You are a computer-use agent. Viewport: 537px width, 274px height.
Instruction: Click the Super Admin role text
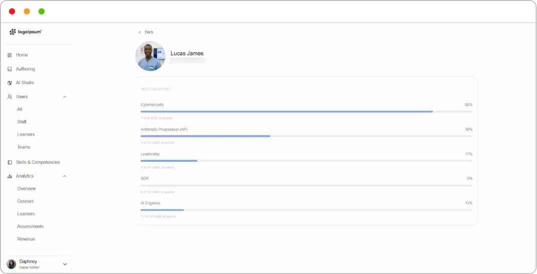click(30, 267)
